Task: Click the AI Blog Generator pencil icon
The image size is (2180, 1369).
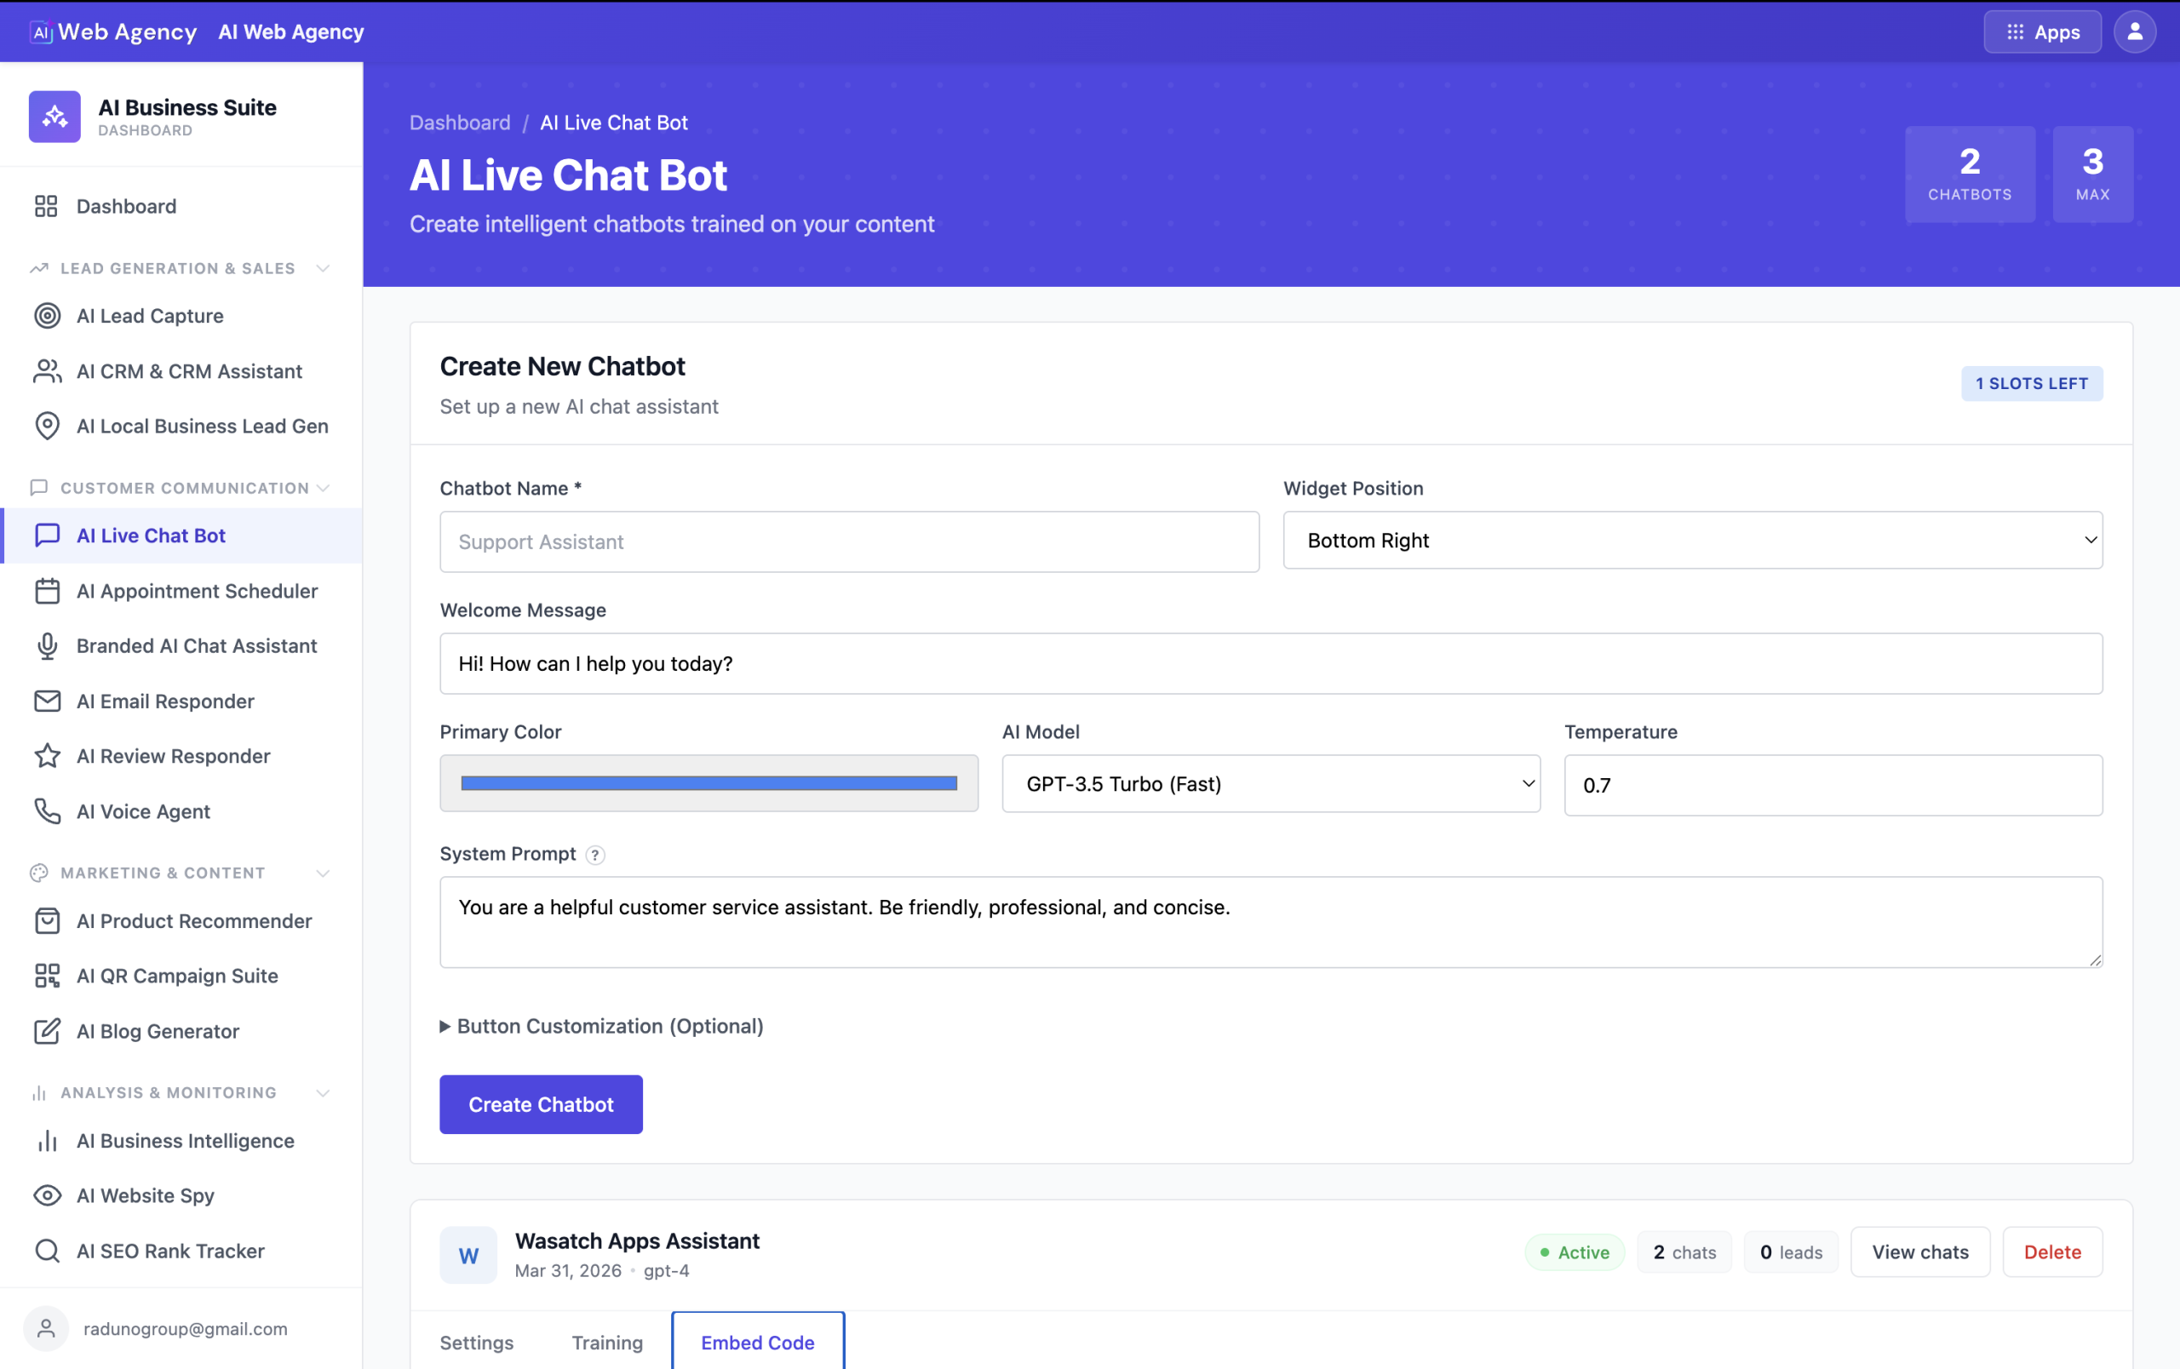Action: click(x=47, y=1032)
